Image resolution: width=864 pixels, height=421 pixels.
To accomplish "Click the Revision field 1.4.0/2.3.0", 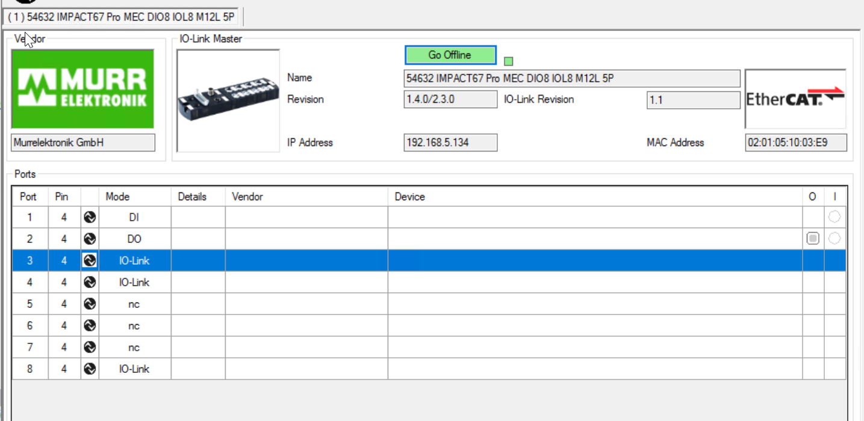I will pyautogui.click(x=450, y=100).
